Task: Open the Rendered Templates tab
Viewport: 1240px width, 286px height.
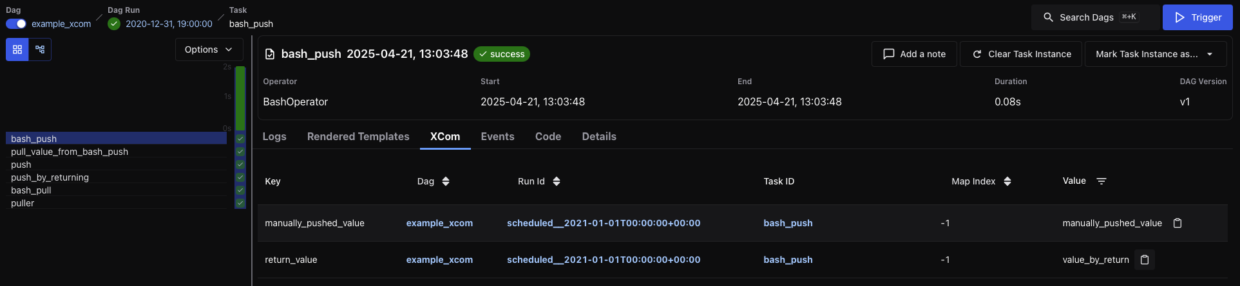Action: (x=358, y=136)
